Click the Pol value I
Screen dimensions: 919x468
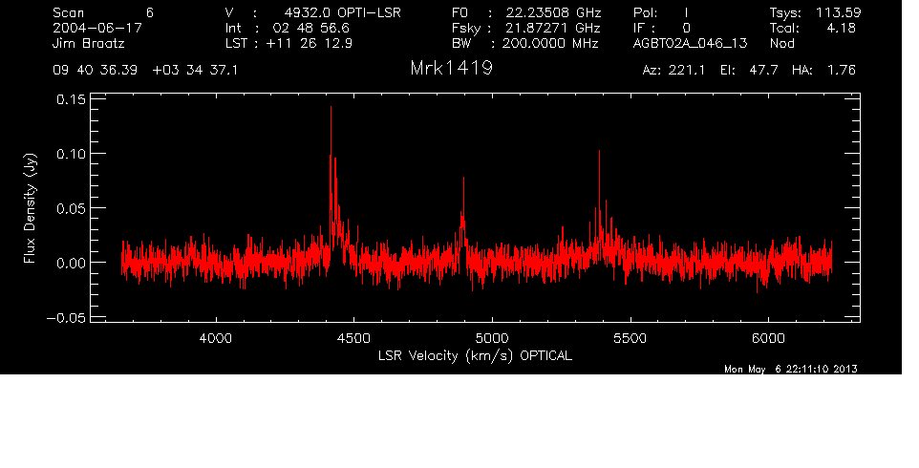pyautogui.click(x=686, y=12)
